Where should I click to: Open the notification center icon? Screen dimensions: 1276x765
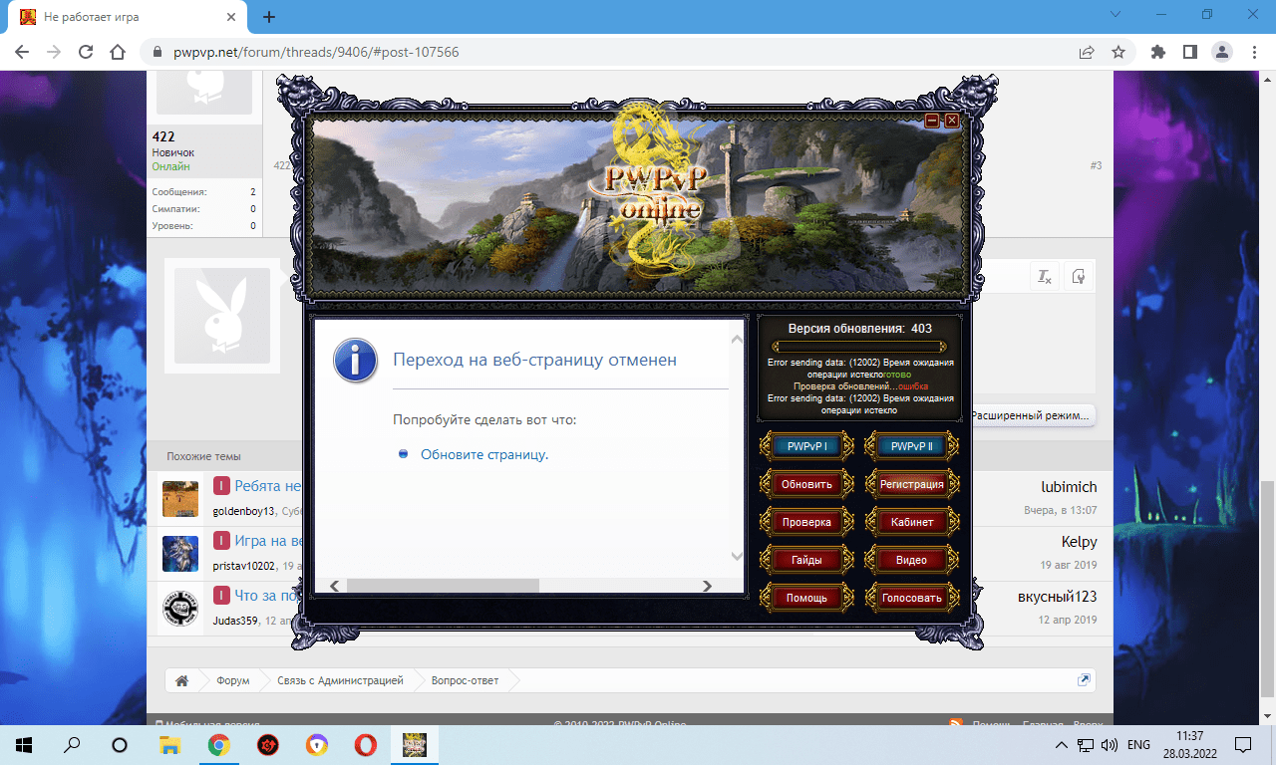pyautogui.click(x=1243, y=744)
